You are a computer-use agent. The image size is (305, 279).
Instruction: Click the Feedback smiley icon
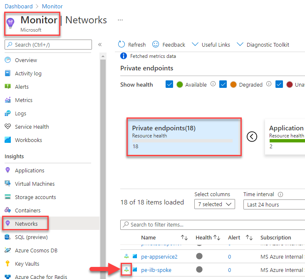point(156,45)
